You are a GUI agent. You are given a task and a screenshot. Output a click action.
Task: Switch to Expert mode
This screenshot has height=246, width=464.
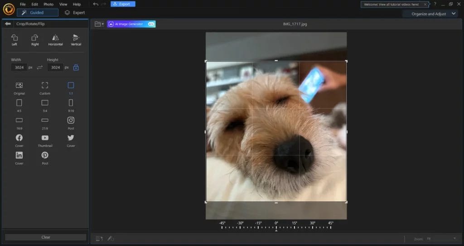(75, 12)
